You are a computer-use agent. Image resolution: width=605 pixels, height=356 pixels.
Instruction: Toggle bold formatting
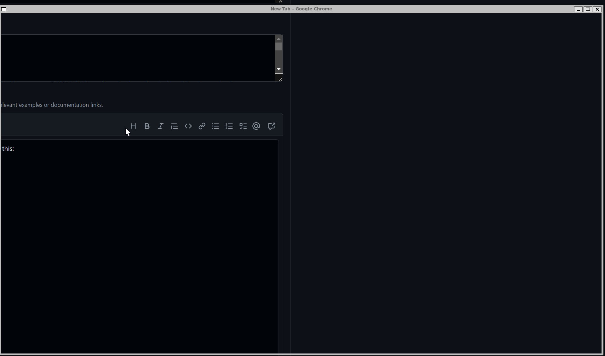147,126
